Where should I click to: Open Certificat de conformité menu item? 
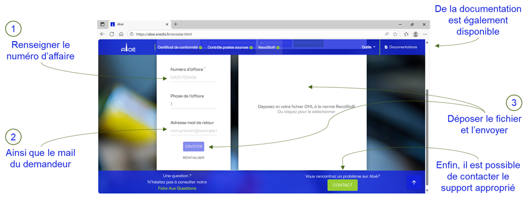[179, 47]
